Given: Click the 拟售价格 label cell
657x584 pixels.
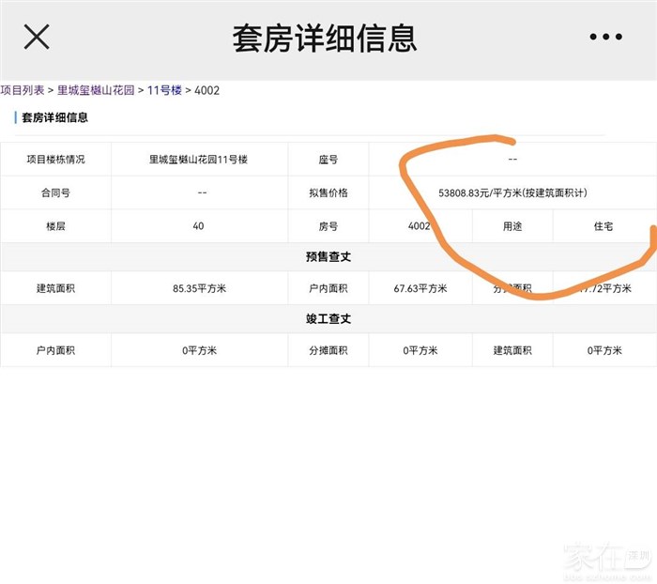Looking at the screenshot, I should (328, 193).
